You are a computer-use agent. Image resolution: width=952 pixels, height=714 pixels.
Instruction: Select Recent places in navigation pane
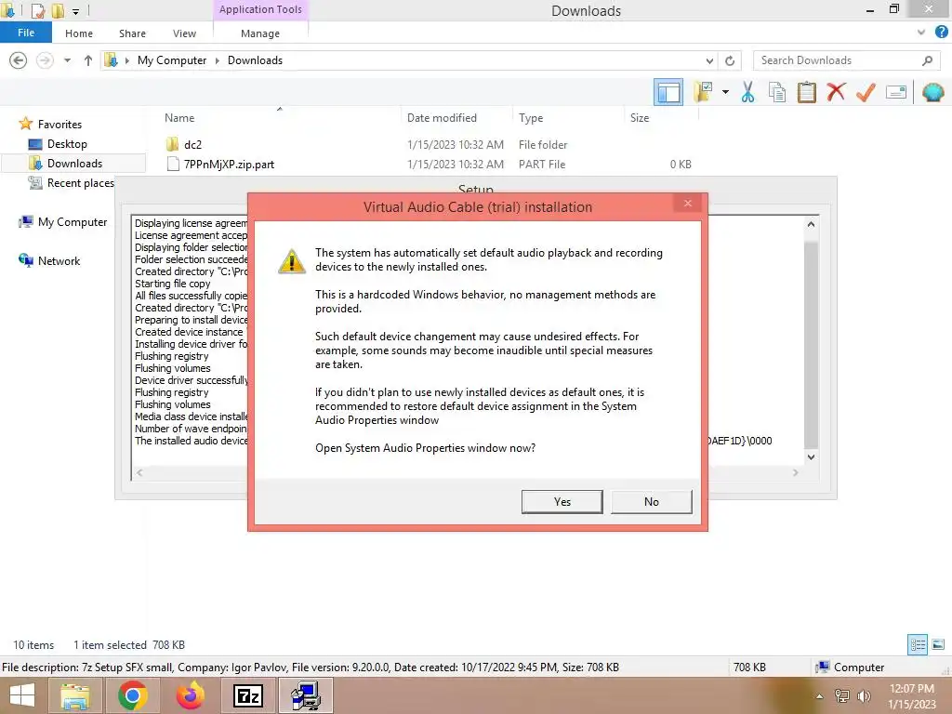(x=80, y=183)
